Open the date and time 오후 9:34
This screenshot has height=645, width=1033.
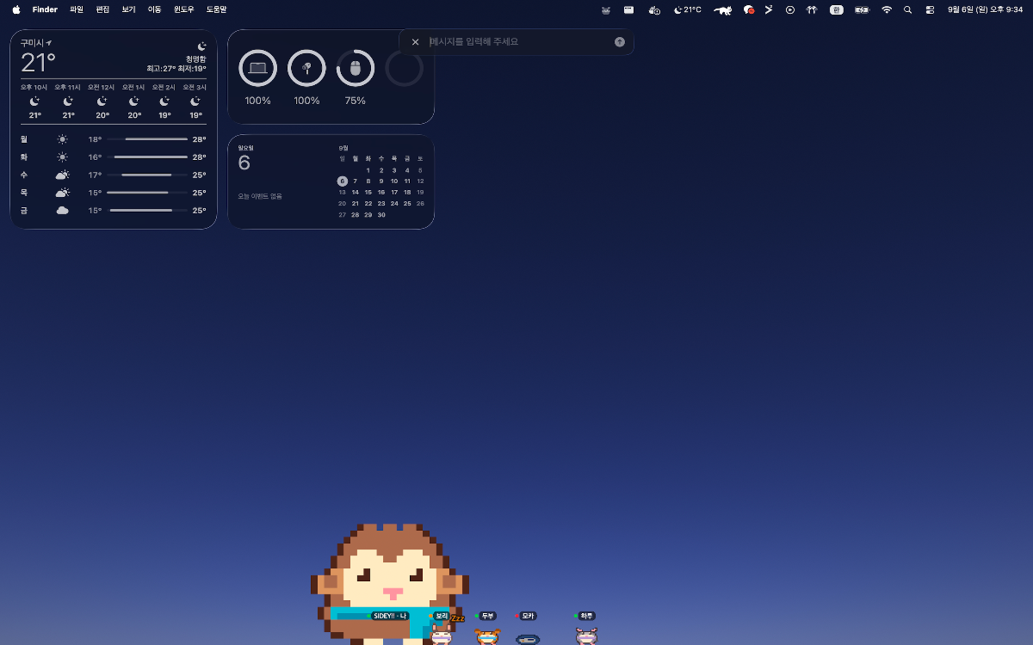click(985, 9)
